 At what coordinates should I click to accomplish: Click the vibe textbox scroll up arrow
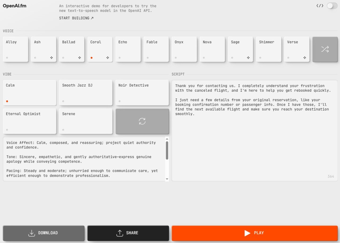click(167, 139)
